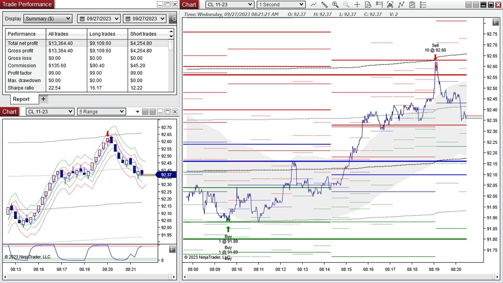Select the Sharpe ratio row label
Image resolution: width=503 pixels, height=283 pixels.
tap(21, 88)
